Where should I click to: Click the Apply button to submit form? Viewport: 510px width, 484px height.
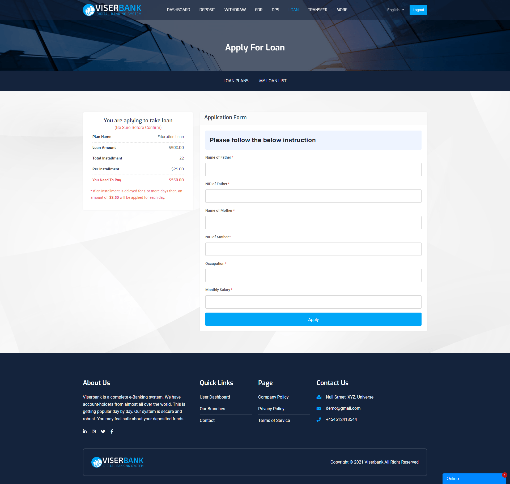pyautogui.click(x=313, y=319)
